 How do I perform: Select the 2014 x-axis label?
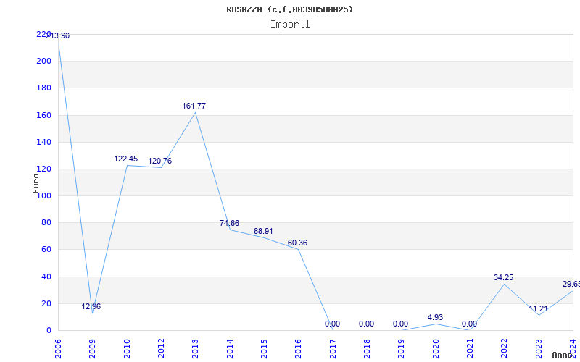[230, 349]
